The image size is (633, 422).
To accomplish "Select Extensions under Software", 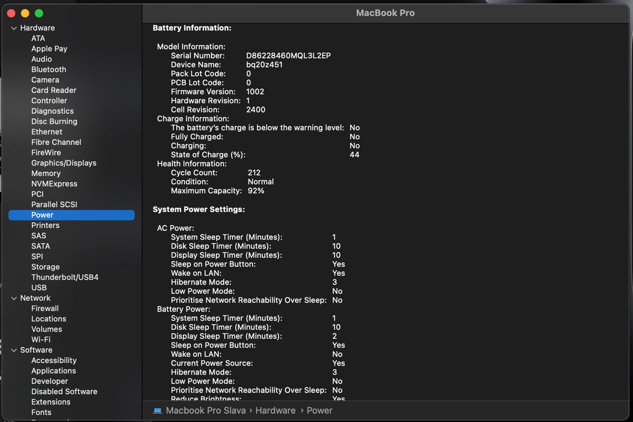I will point(51,402).
